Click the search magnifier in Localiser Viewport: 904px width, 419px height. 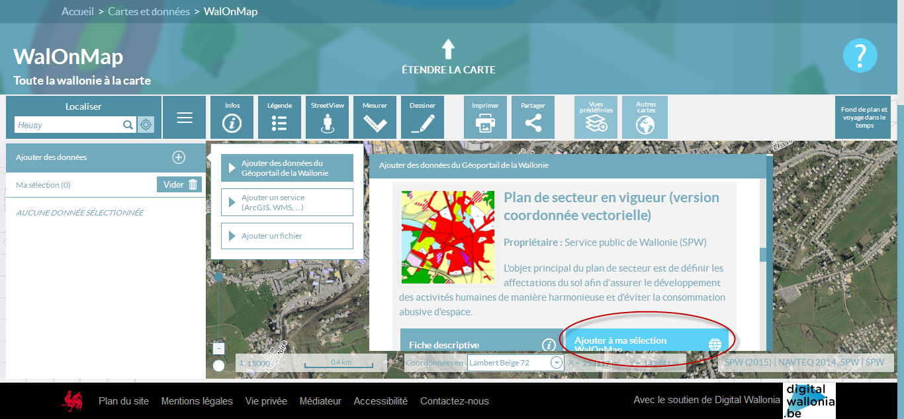tap(128, 125)
